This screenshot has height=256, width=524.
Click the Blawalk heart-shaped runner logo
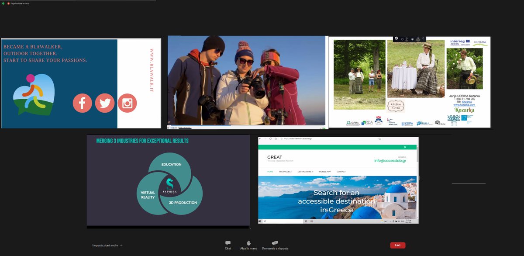pyautogui.click(x=33, y=94)
